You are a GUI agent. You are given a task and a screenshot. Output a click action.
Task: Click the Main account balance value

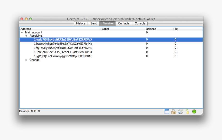(147, 32)
